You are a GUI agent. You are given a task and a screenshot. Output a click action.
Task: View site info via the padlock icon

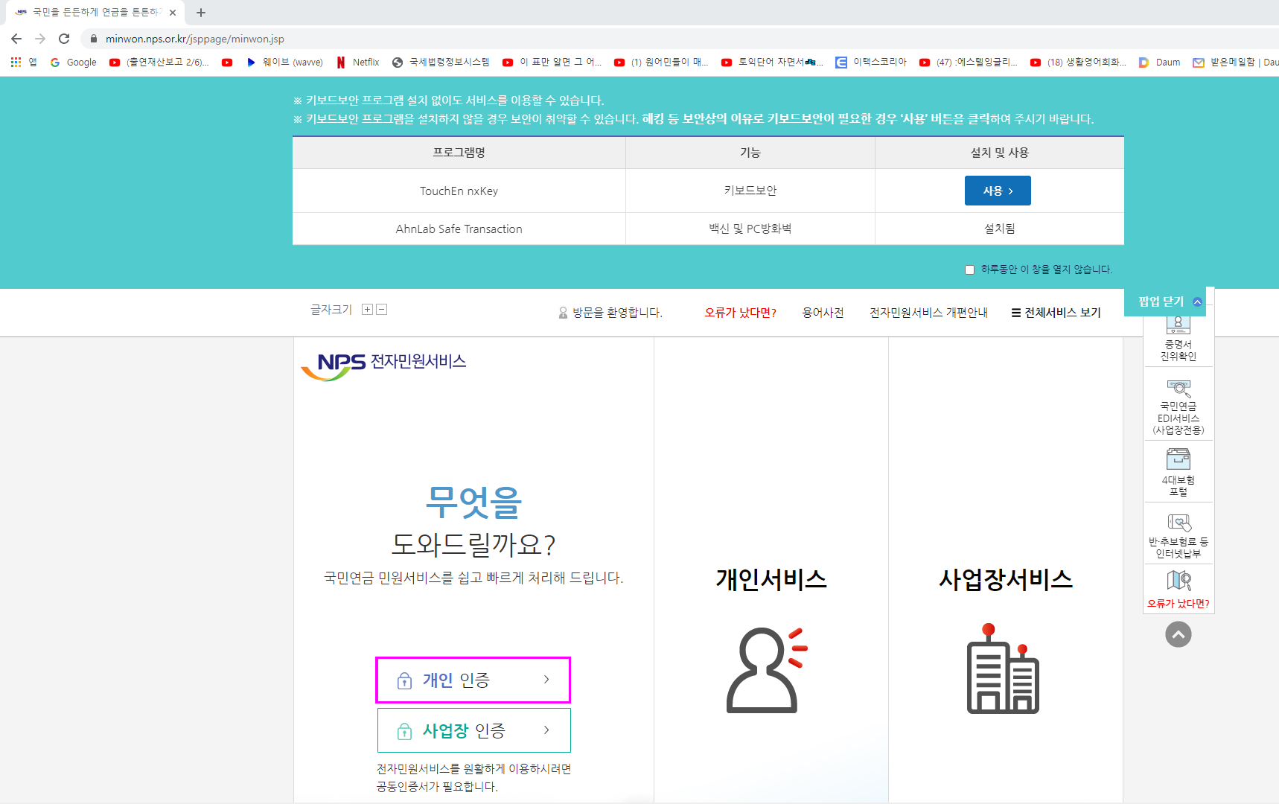pyautogui.click(x=94, y=39)
